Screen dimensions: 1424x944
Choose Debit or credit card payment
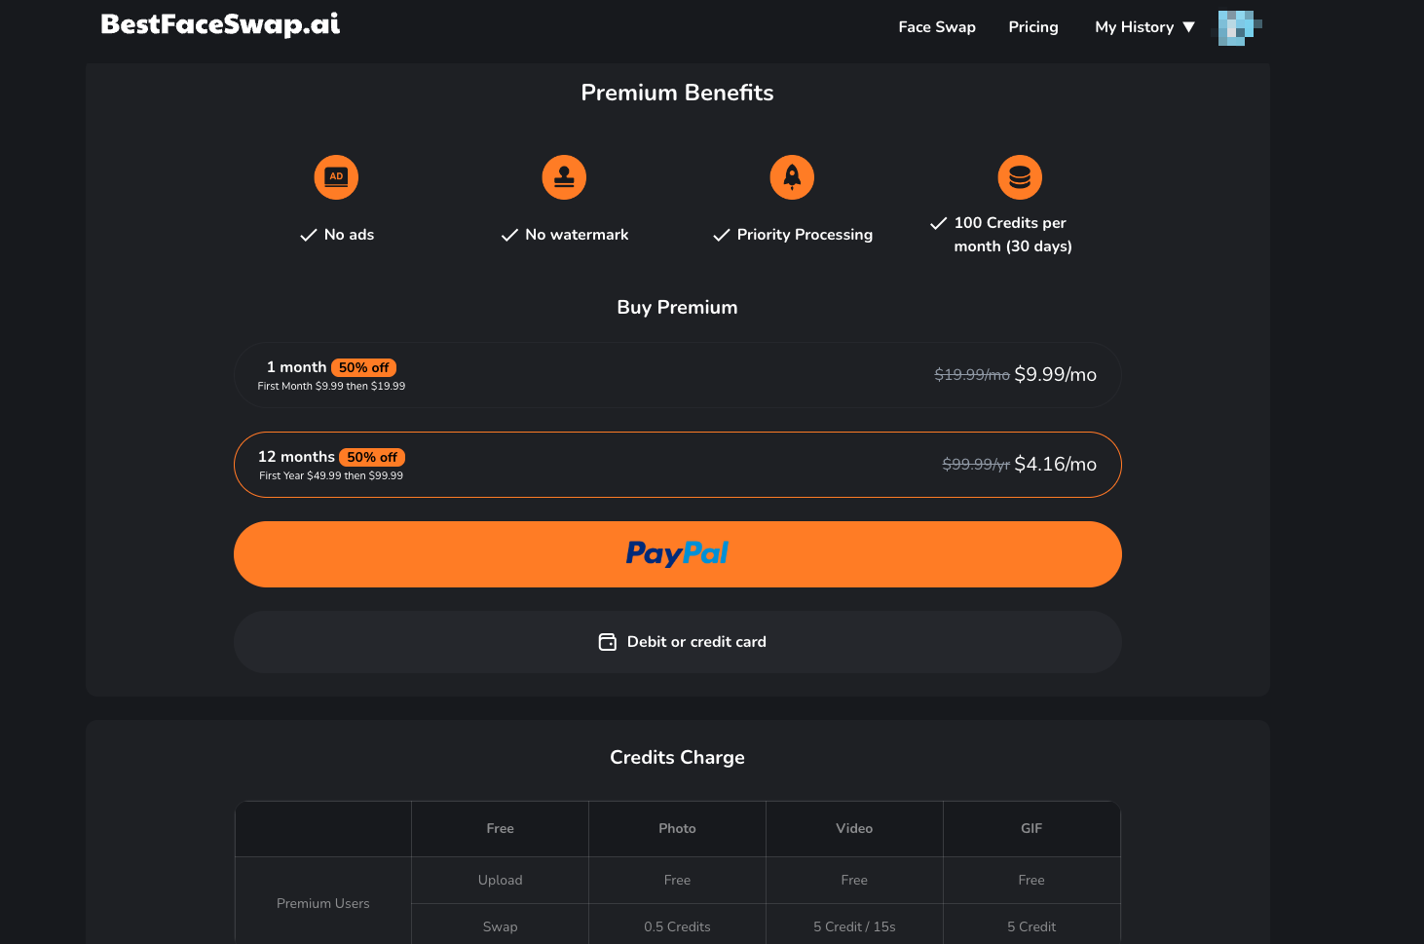coord(677,642)
